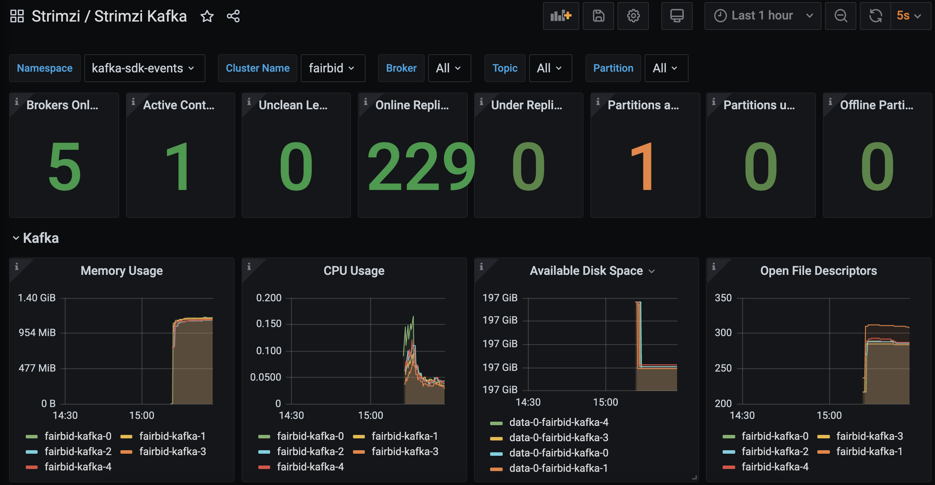
Task: Open dashboard settings gear
Action: click(633, 16)
